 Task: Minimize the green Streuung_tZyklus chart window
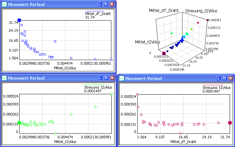100,78
